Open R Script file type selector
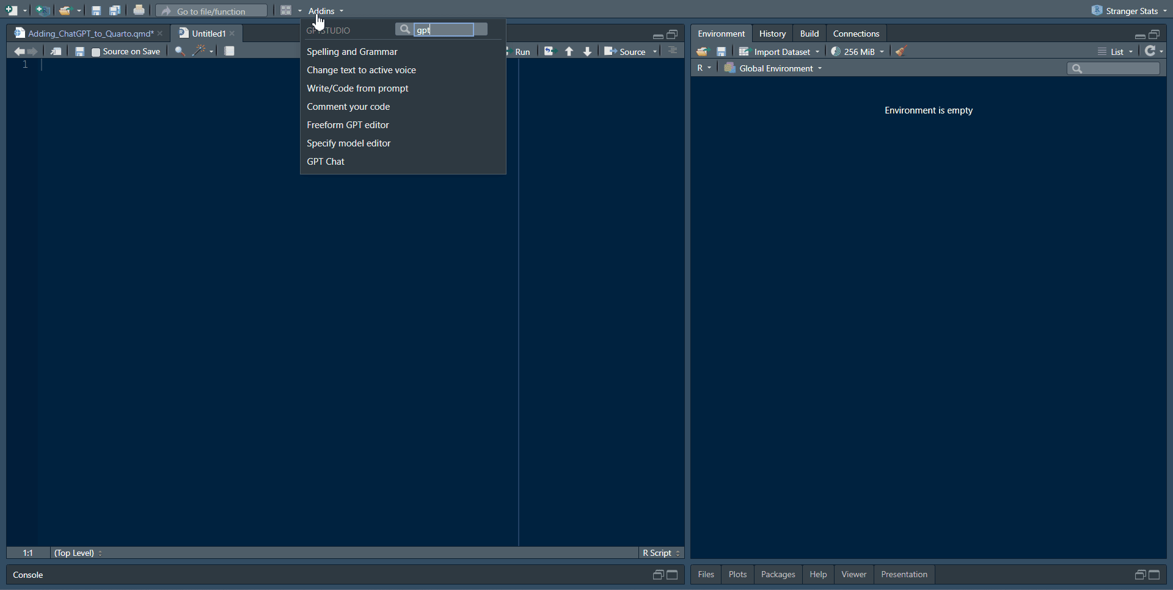Image resolution: width=1173 pixels, height=590 pixels. 661,553
